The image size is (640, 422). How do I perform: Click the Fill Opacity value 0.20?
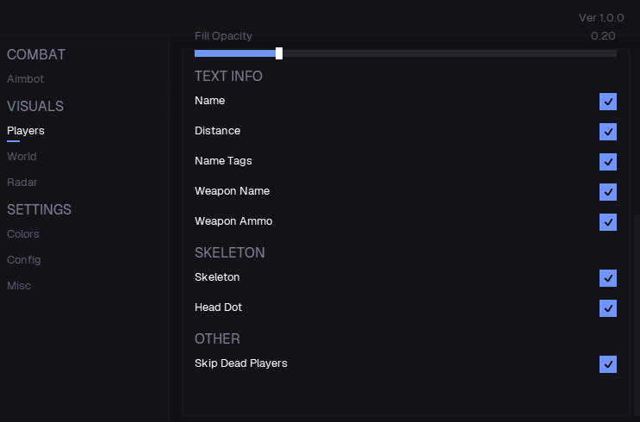pyautogui.click(x=603, y=36)
